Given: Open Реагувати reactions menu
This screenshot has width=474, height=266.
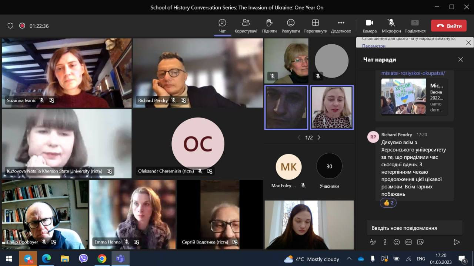Looking at the screenshot, I should (291, 26).
